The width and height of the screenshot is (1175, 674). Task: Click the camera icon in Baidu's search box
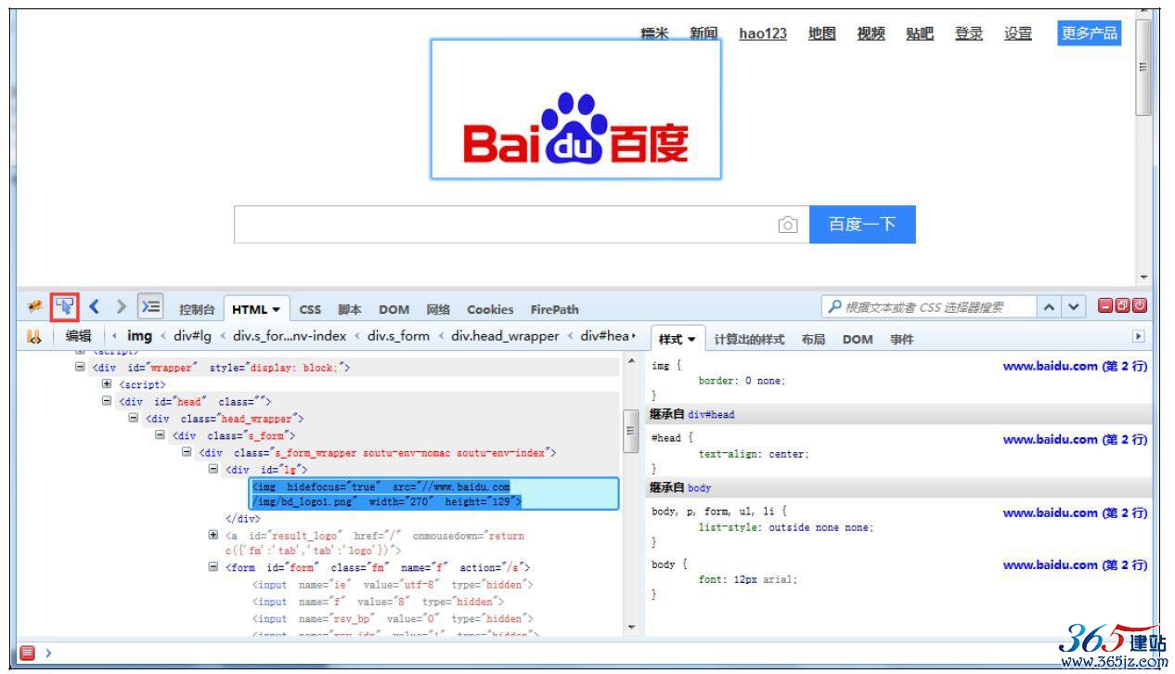click(788, 225)
